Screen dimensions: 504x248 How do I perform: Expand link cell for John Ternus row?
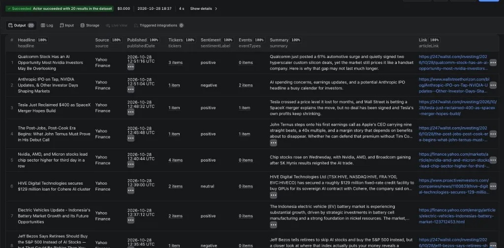(x=493, y=134)
